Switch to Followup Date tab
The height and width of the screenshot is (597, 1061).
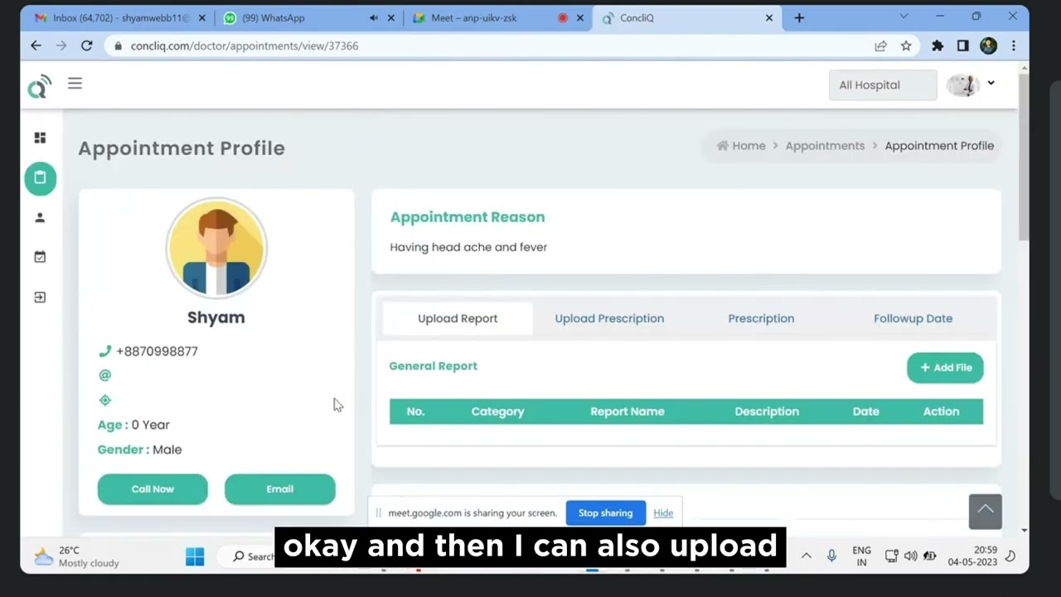tap(913, 318)
